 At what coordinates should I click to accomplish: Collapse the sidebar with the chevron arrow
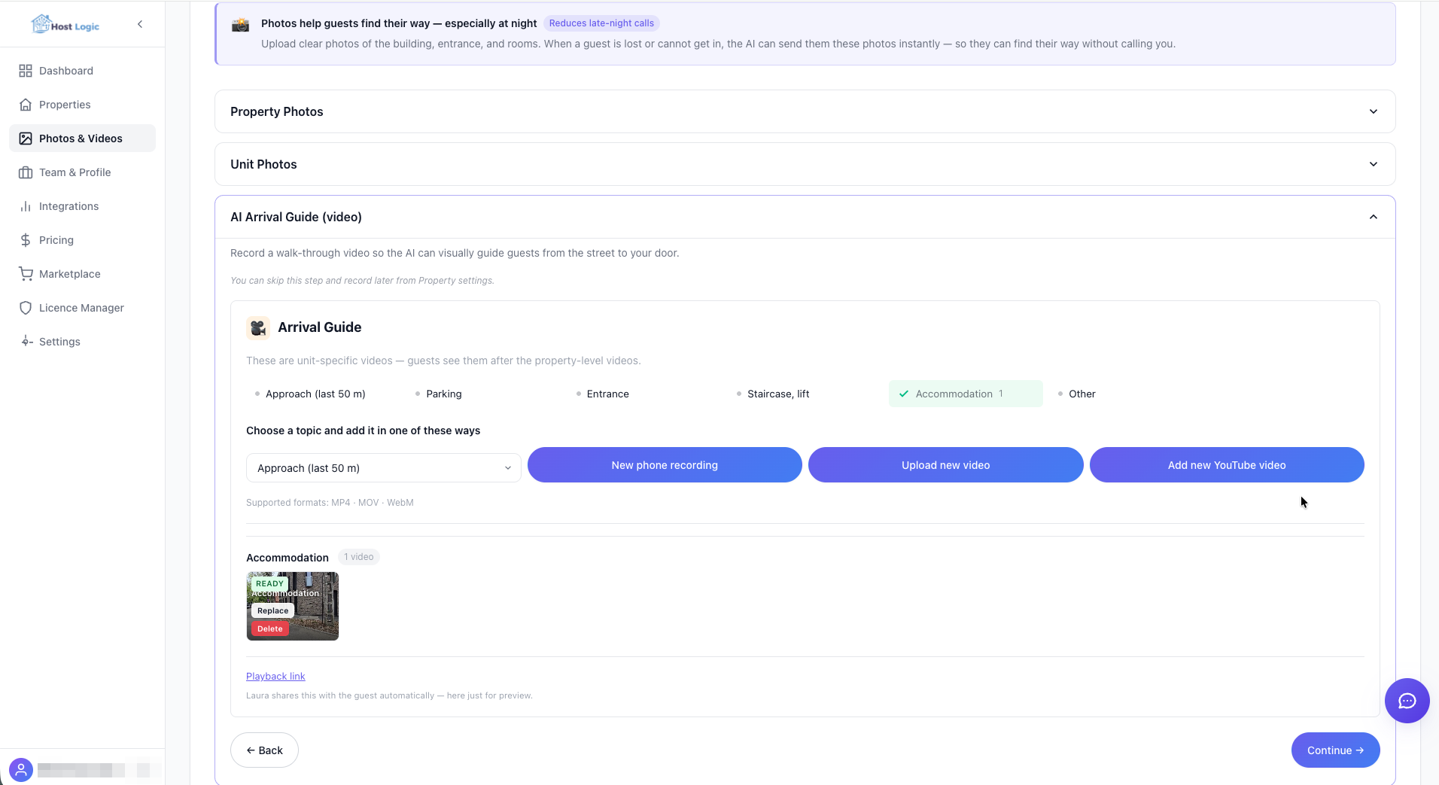click(x=140, y=24)
